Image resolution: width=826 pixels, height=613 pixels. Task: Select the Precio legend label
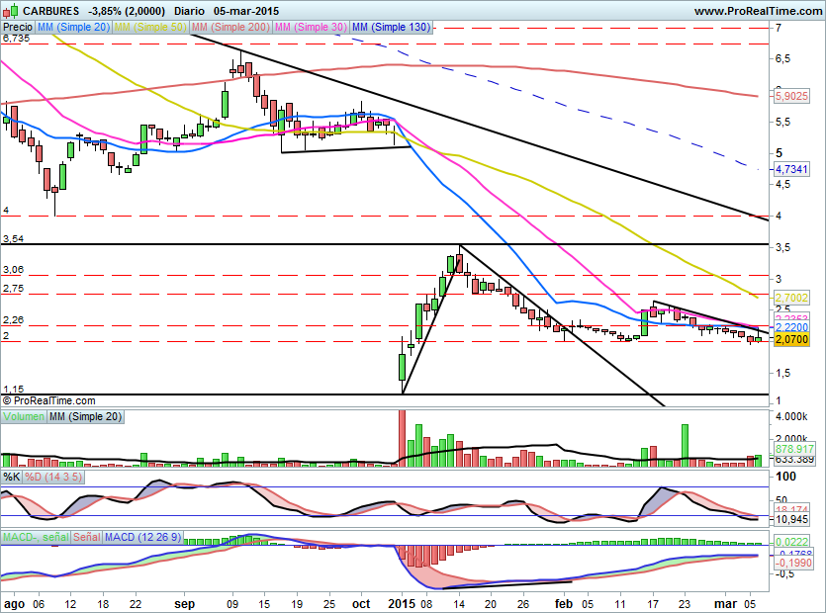pos(17,28)
